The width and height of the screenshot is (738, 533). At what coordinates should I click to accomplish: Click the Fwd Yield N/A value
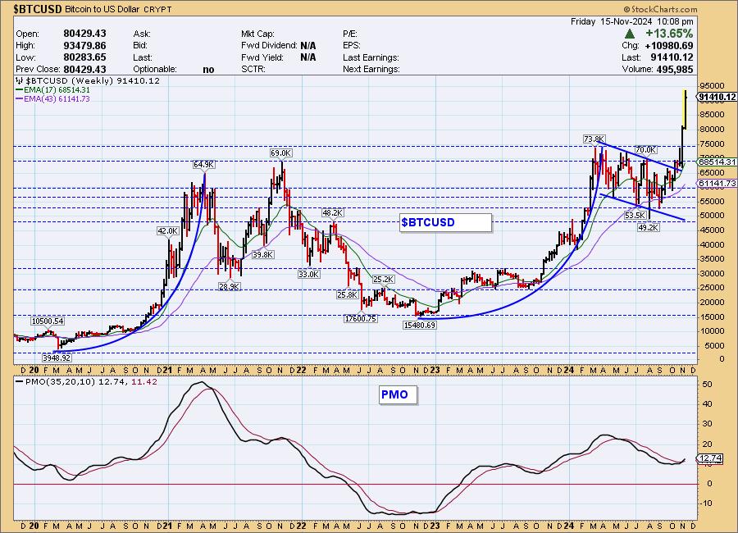307,57
